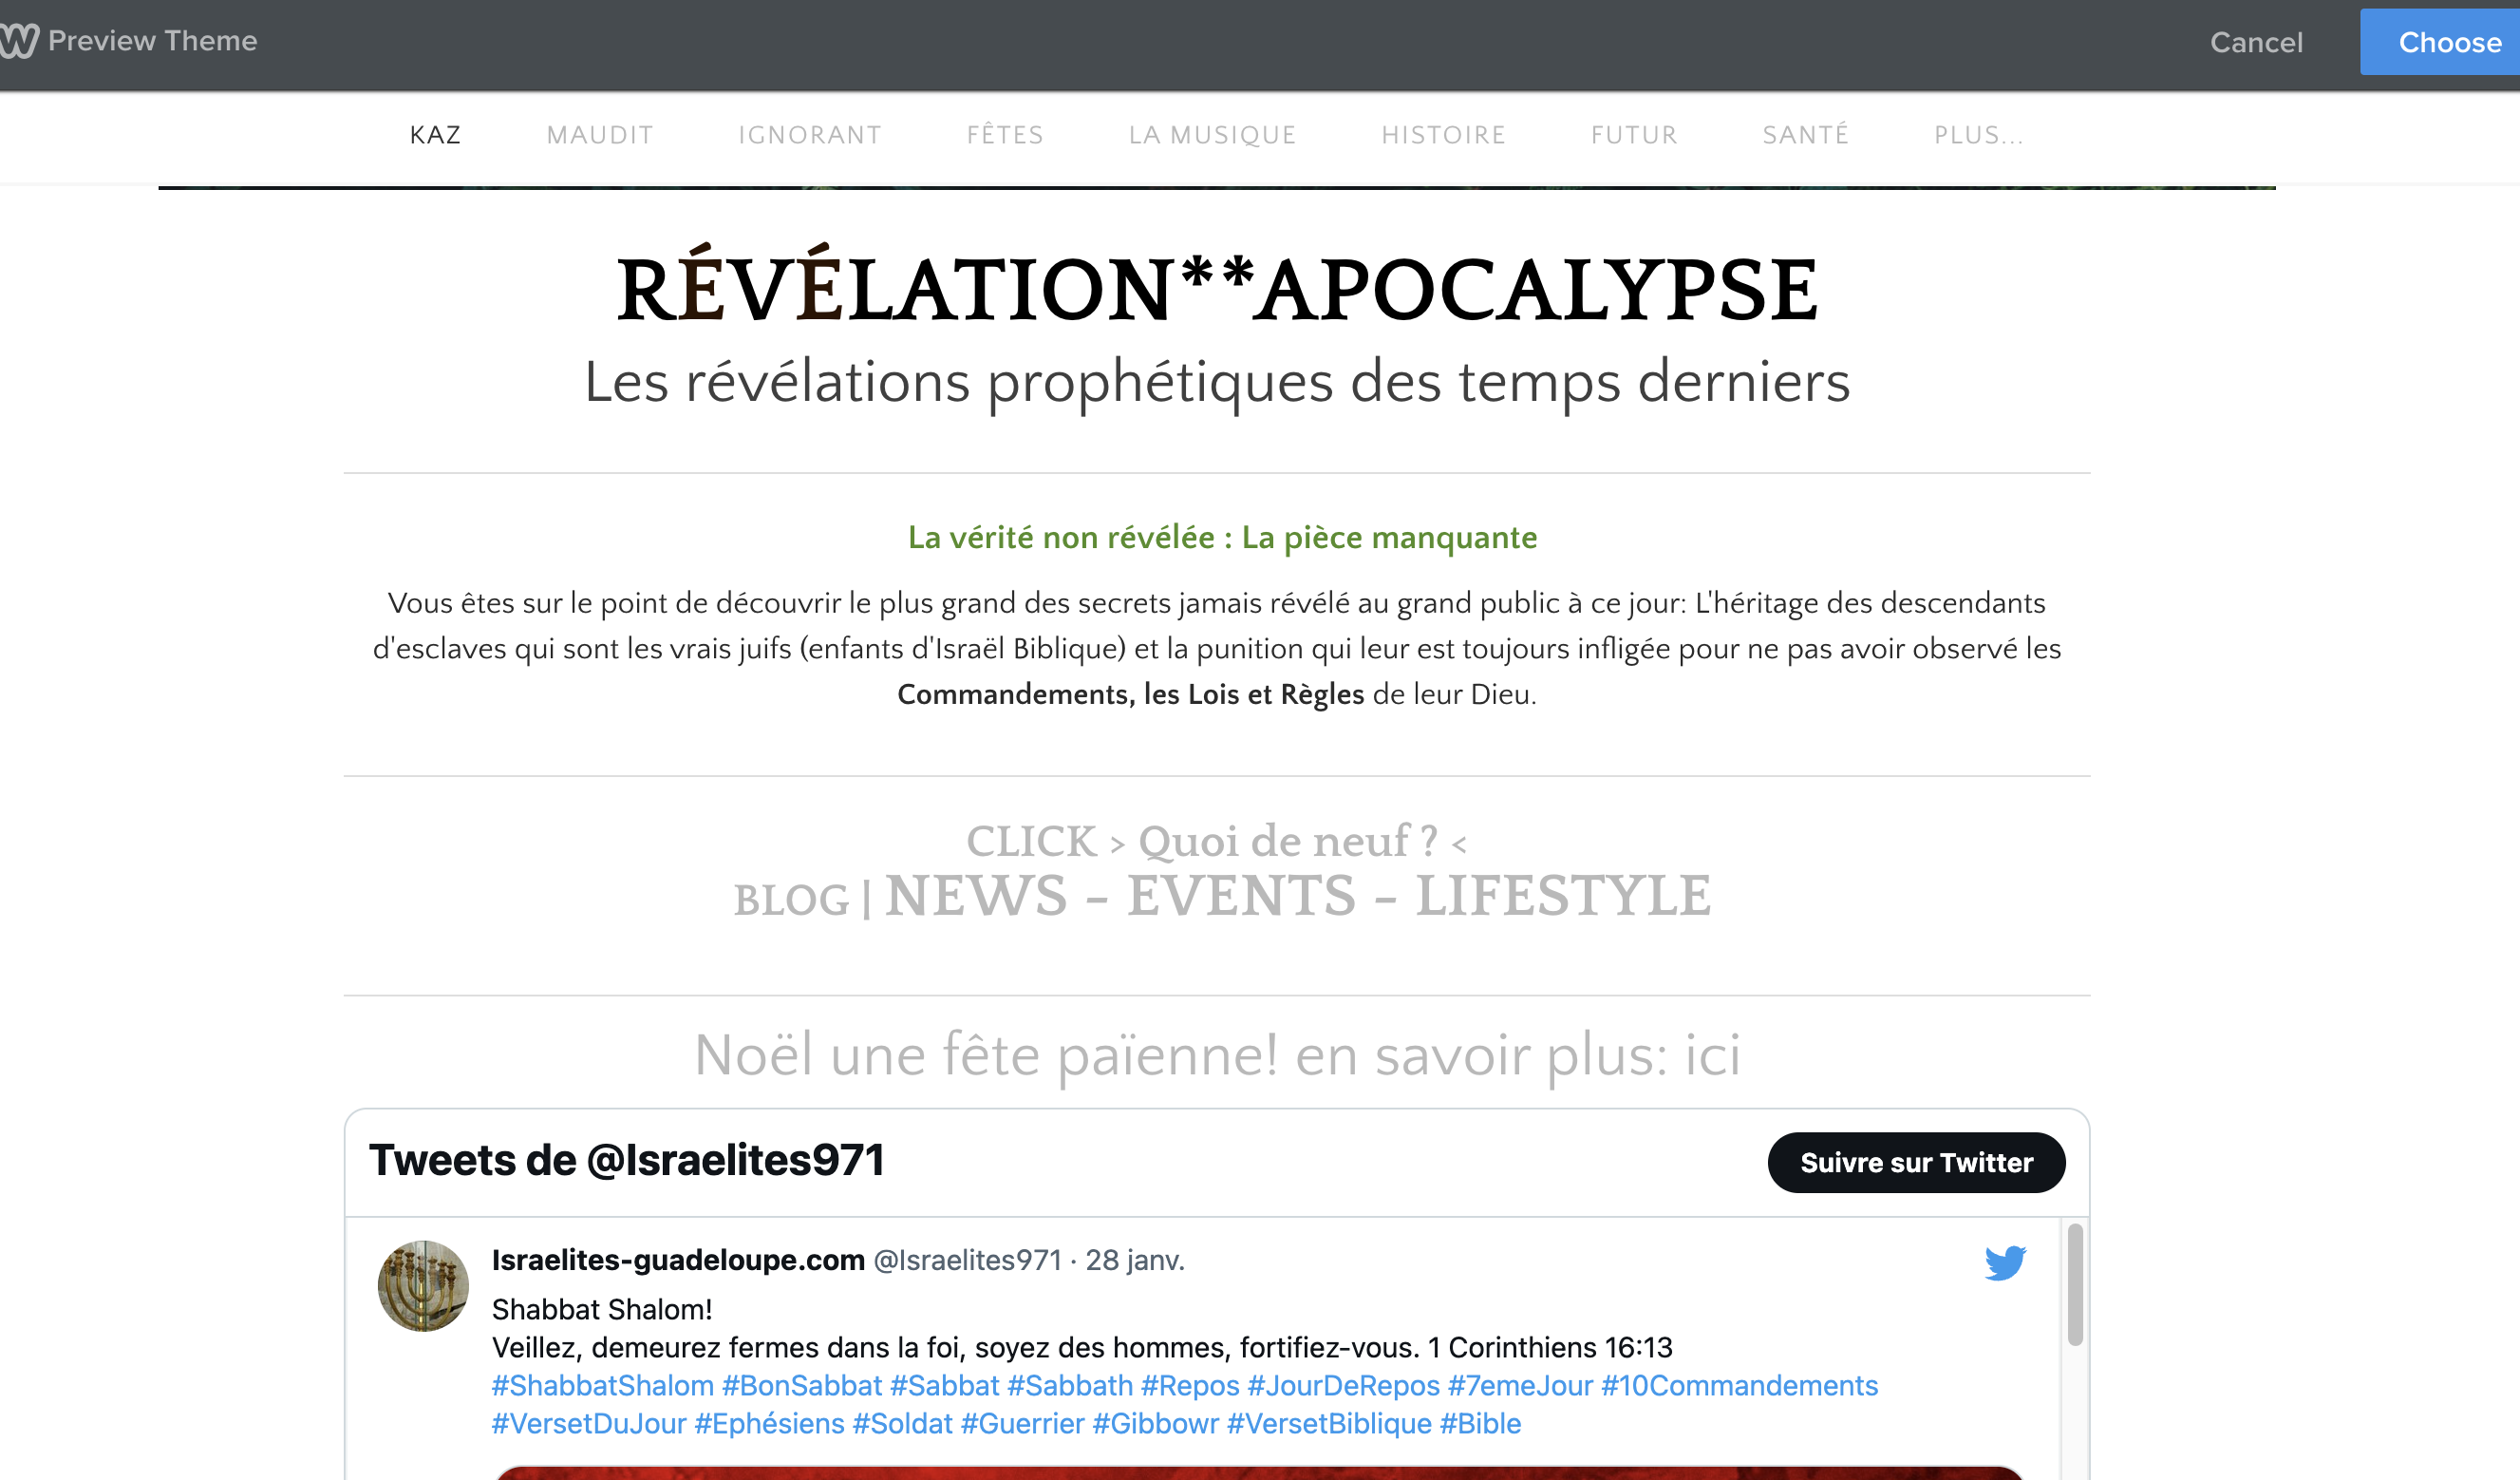Click the #VersetDuJour hashtag
This screenshot has width=2520, height=1480.
pos(588,1424)
